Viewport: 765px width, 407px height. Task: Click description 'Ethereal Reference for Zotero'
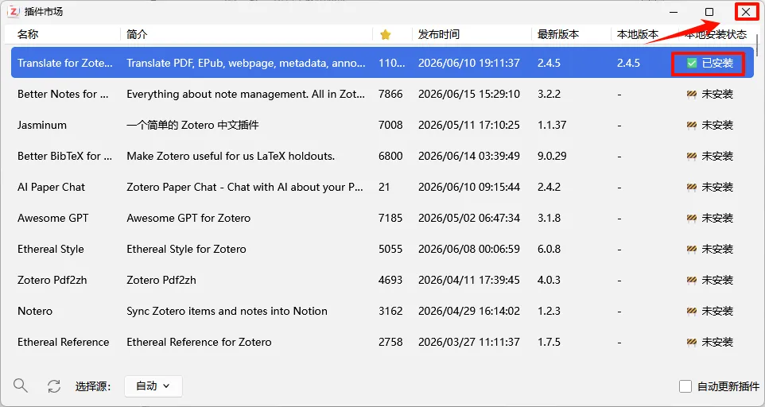[x=199, y=342]
